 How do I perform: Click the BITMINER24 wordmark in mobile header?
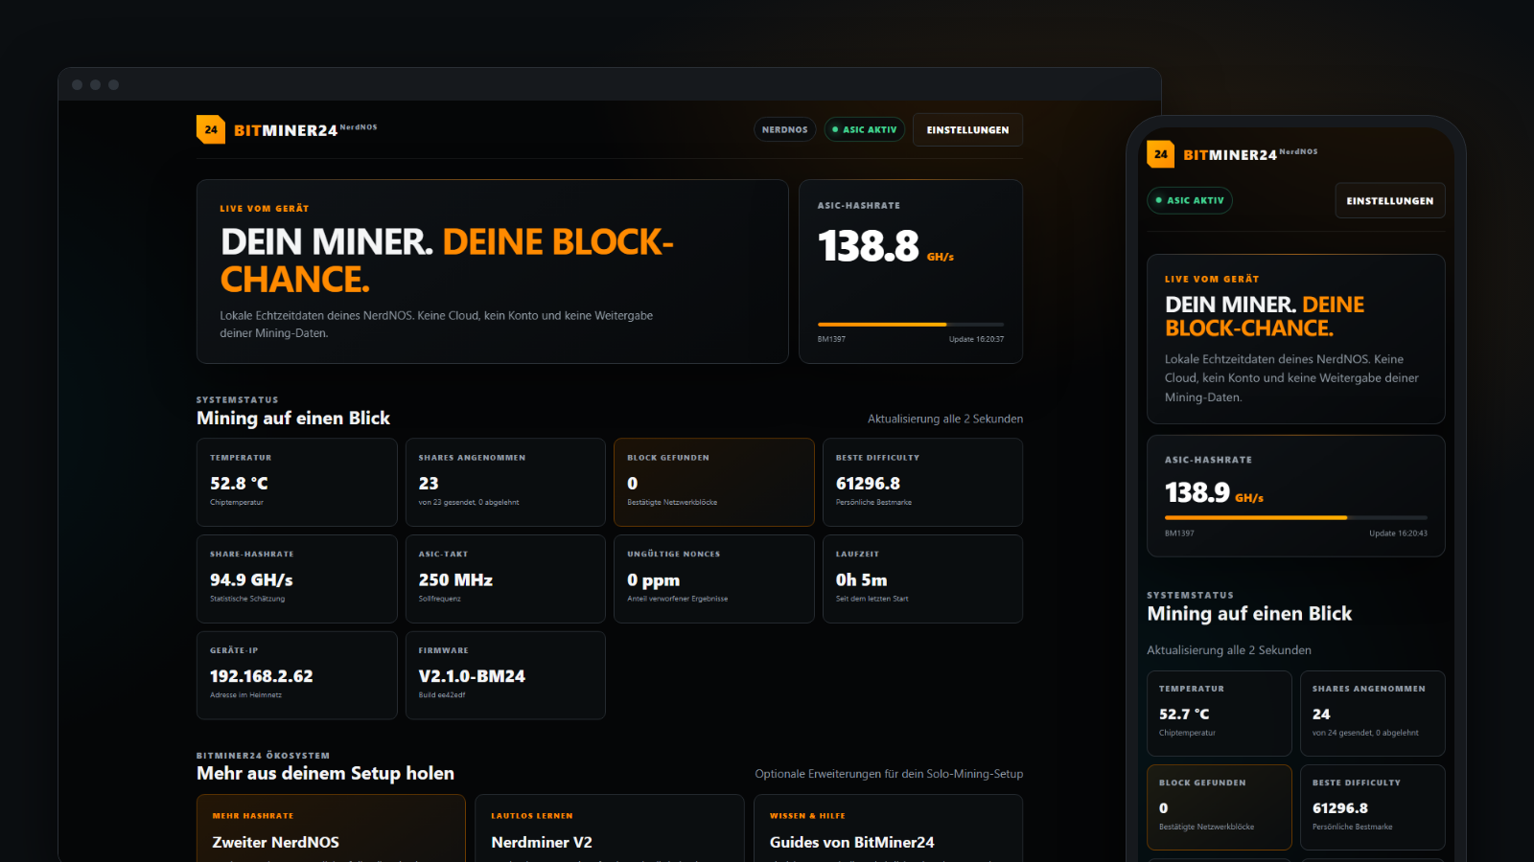pyautogui.click(x=1230, y=155)
